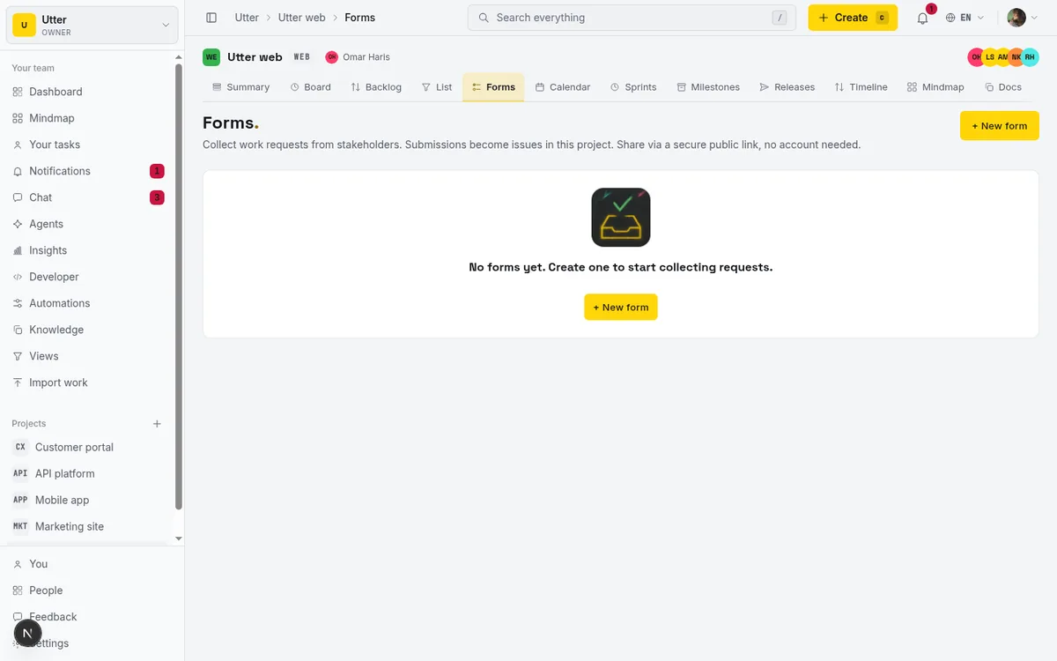This screenshot has width=1057, height=661.
Task: Click the globe language icon
Action: [x=950, y=18]
